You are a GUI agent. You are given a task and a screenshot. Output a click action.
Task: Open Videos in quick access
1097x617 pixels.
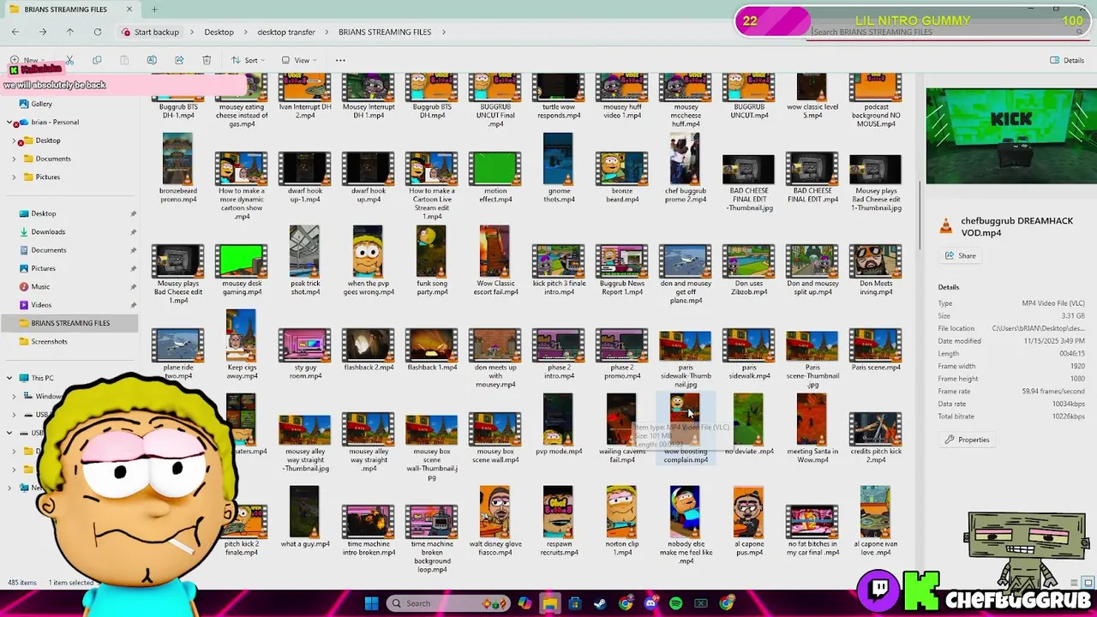(40, 304)
